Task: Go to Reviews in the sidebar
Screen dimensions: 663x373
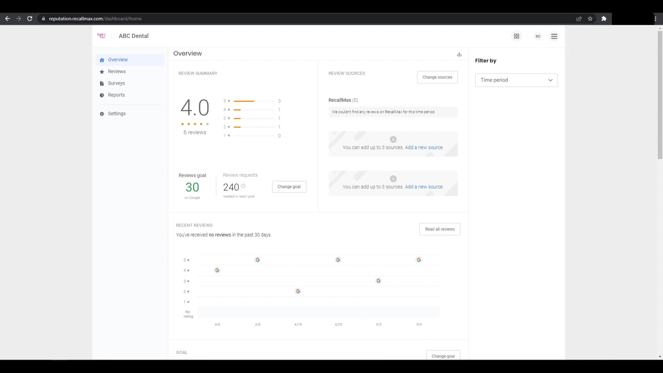Action: [117, 72]
